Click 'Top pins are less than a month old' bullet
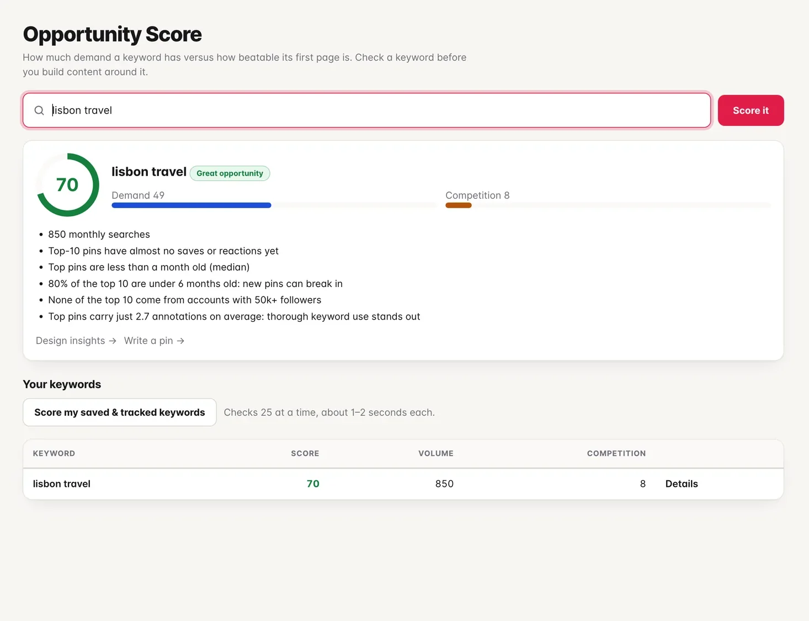 [149, 267]
